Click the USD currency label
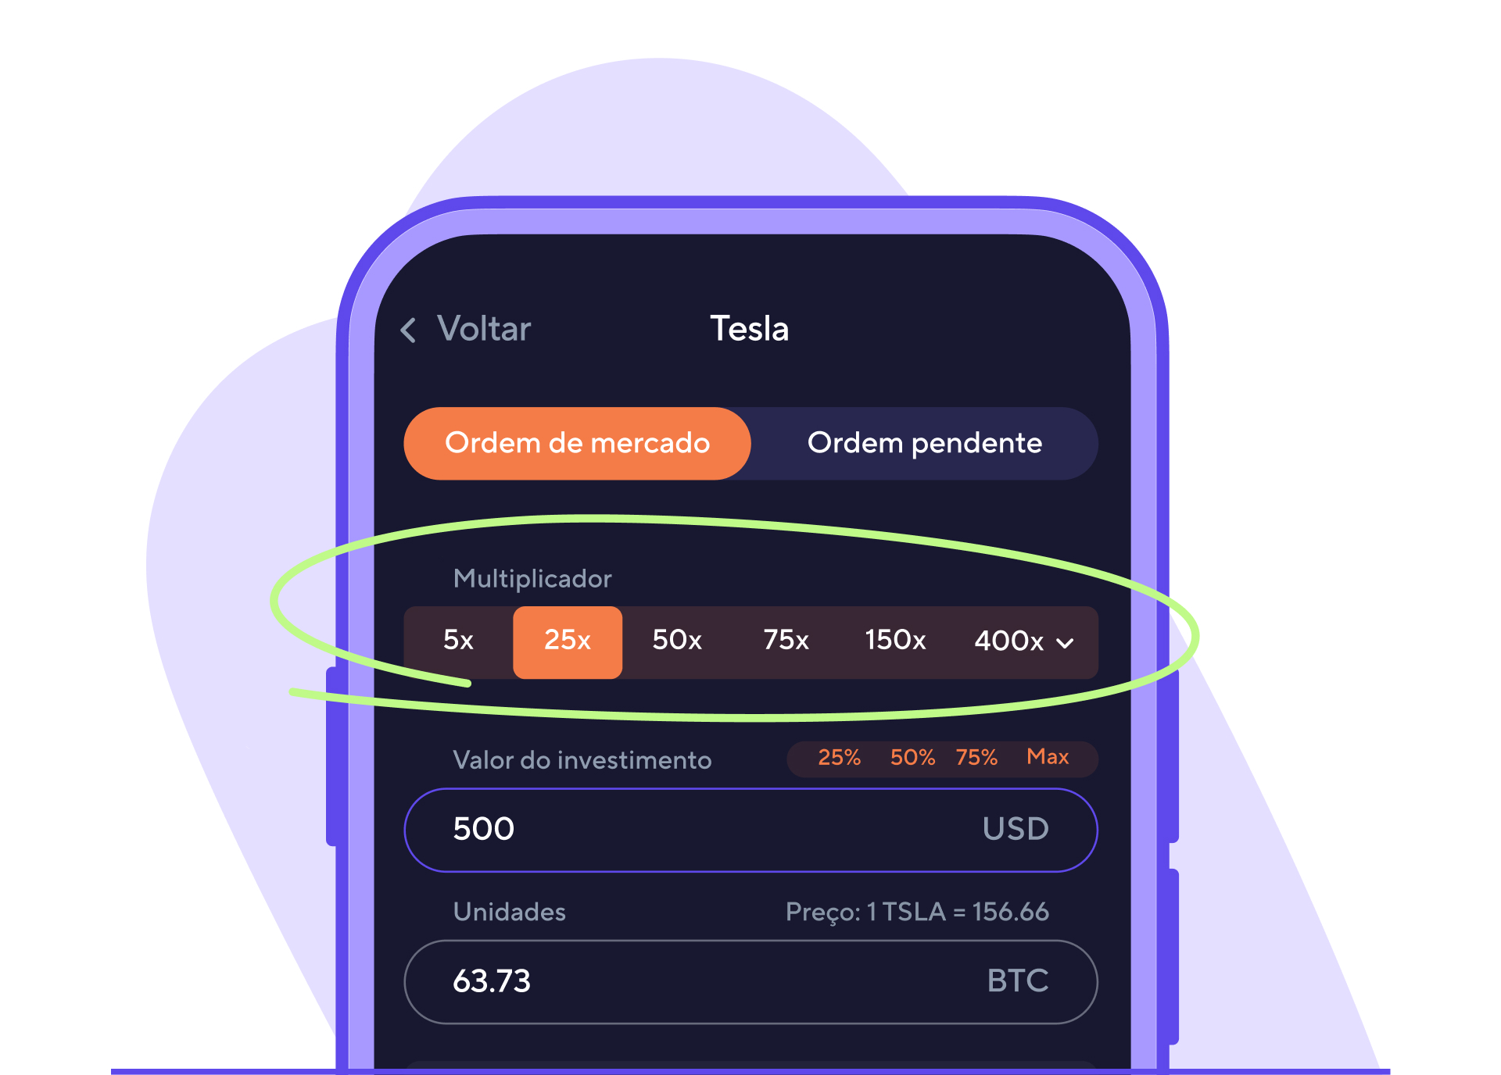1501x1075 pixels. 1016,829
